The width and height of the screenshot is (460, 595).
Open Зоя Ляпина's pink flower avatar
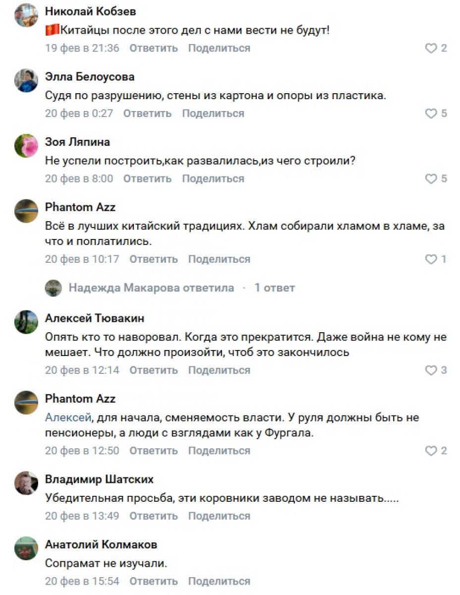pyautogui.click(x=26, y=146)
